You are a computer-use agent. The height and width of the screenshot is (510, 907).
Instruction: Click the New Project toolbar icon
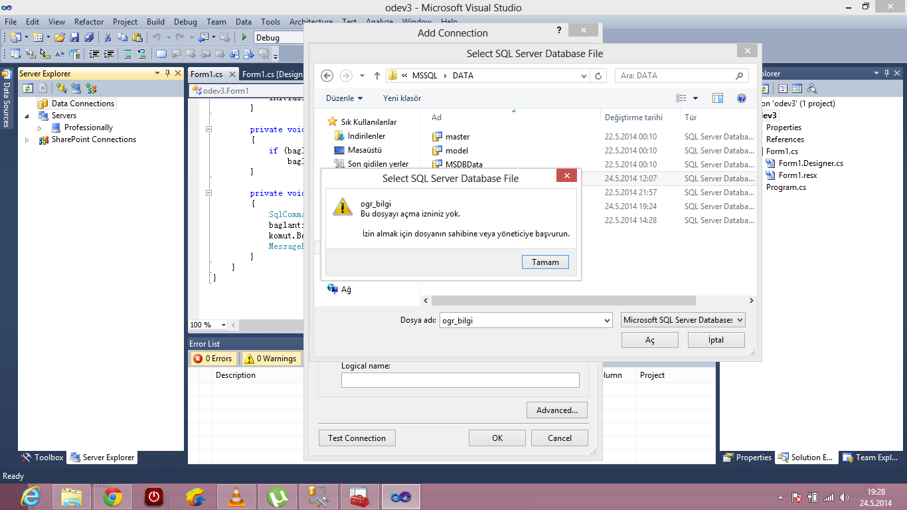(x=15, y=37)
